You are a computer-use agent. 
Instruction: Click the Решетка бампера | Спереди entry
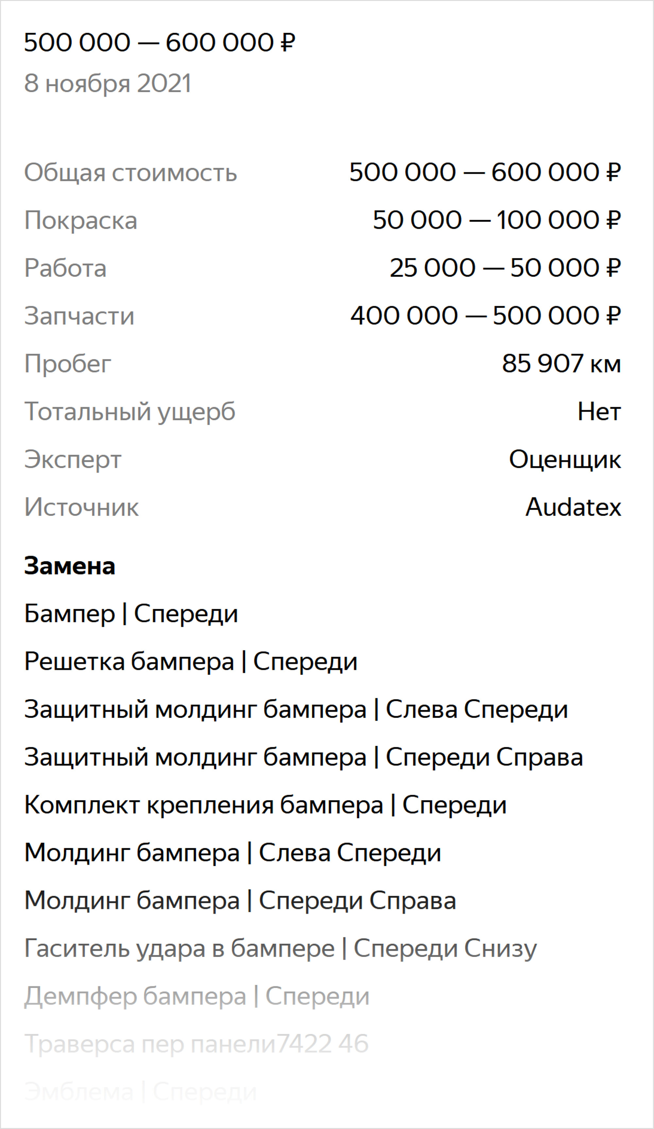click(191, 662)
